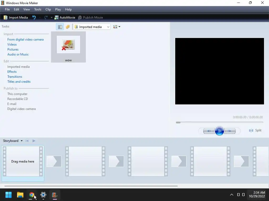Viewport: 269px width, 201px height.
Task: Open the Clip menu
Action: pos(48,9)
